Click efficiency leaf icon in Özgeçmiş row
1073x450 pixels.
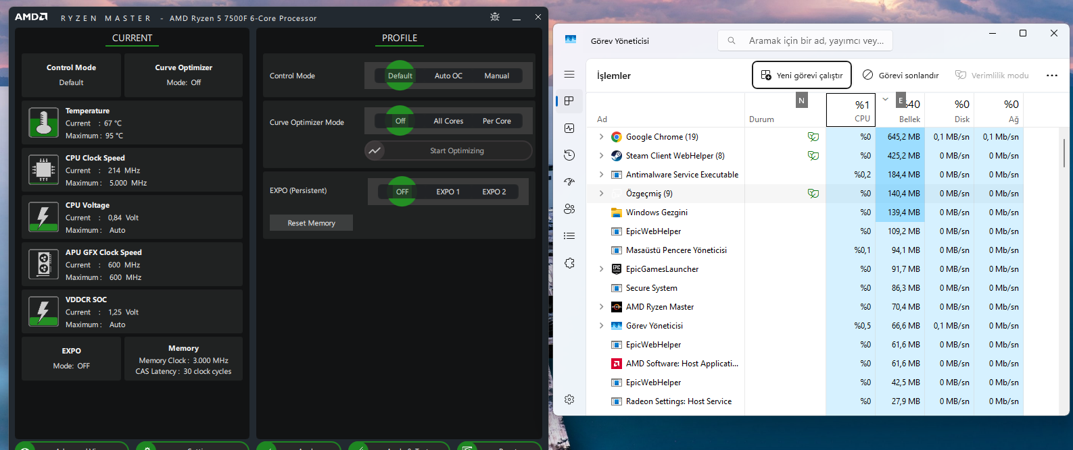tap(813, 194)
